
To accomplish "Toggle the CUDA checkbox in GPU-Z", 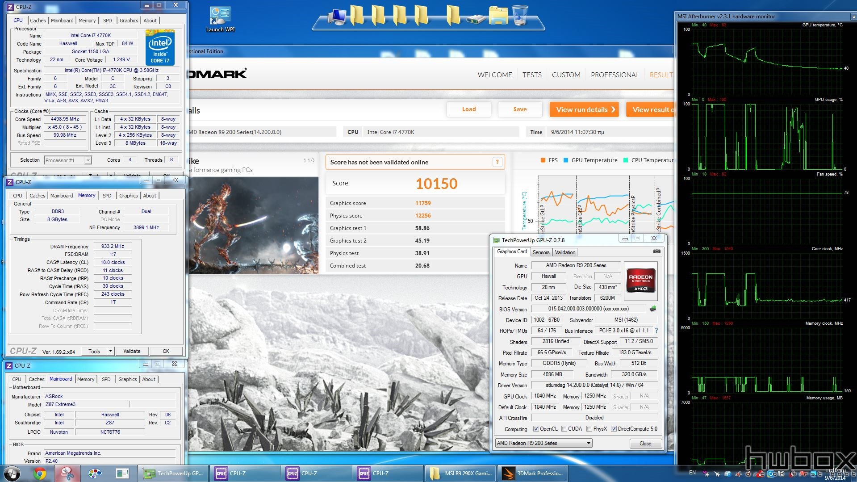I will (x=564, y=429).
